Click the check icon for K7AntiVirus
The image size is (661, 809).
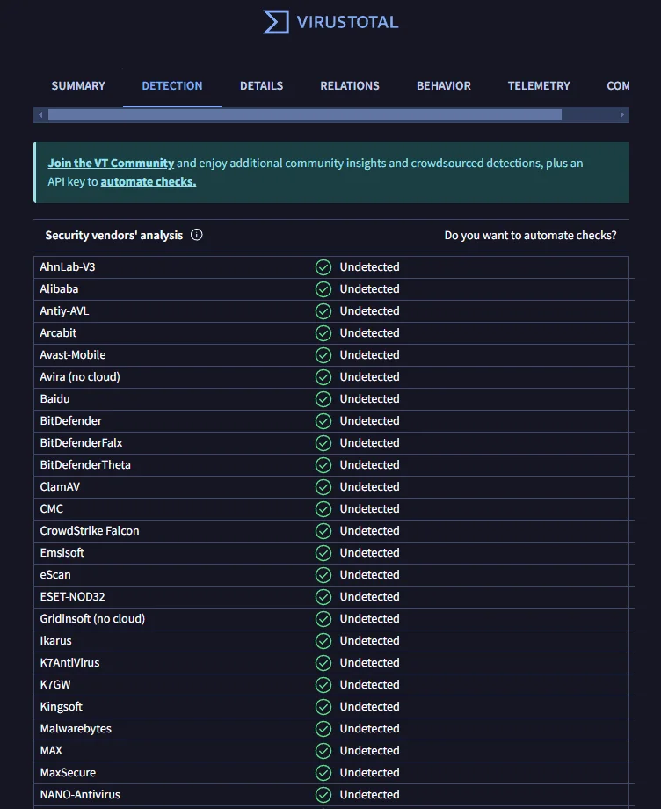click(323, 663)
